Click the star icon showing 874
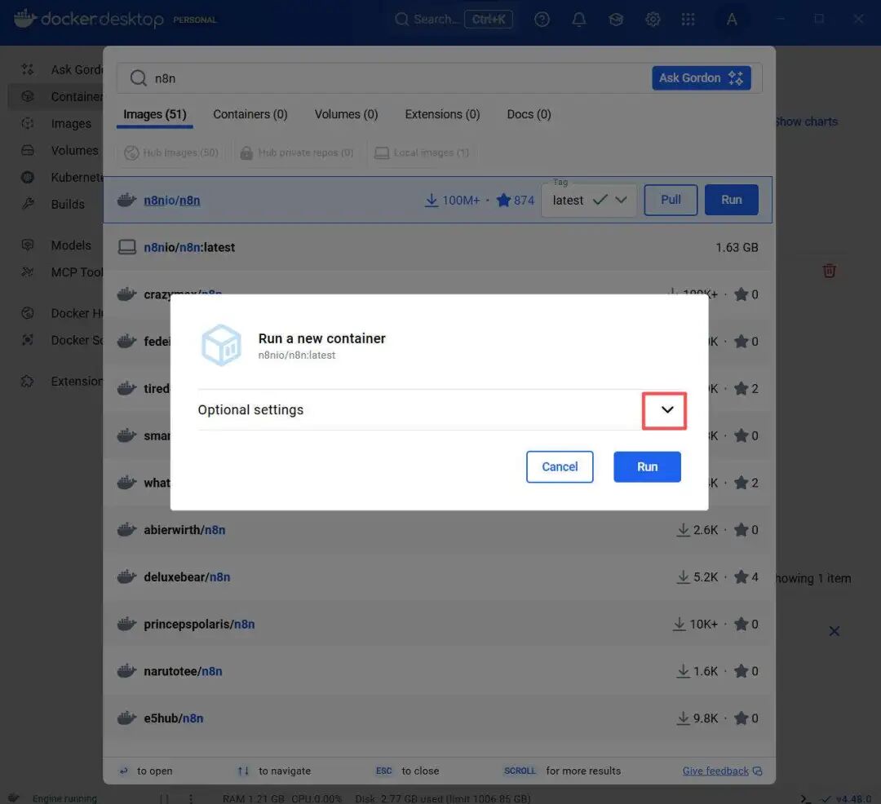 503,200
